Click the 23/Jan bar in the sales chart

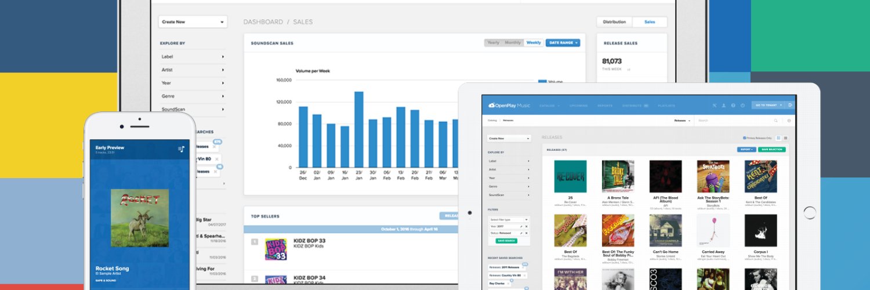[x=358, y=129]
